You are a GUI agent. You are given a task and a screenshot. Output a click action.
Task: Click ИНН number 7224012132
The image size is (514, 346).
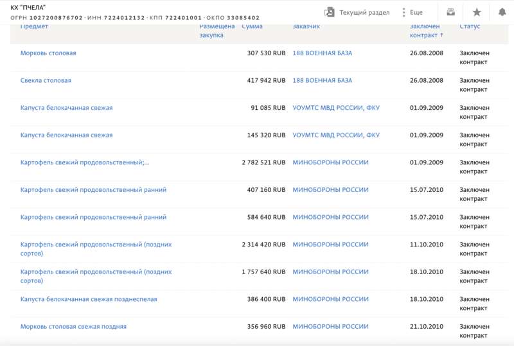124,18
